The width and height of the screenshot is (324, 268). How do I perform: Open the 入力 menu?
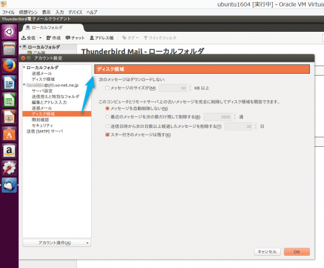click(x=59, y=12)
